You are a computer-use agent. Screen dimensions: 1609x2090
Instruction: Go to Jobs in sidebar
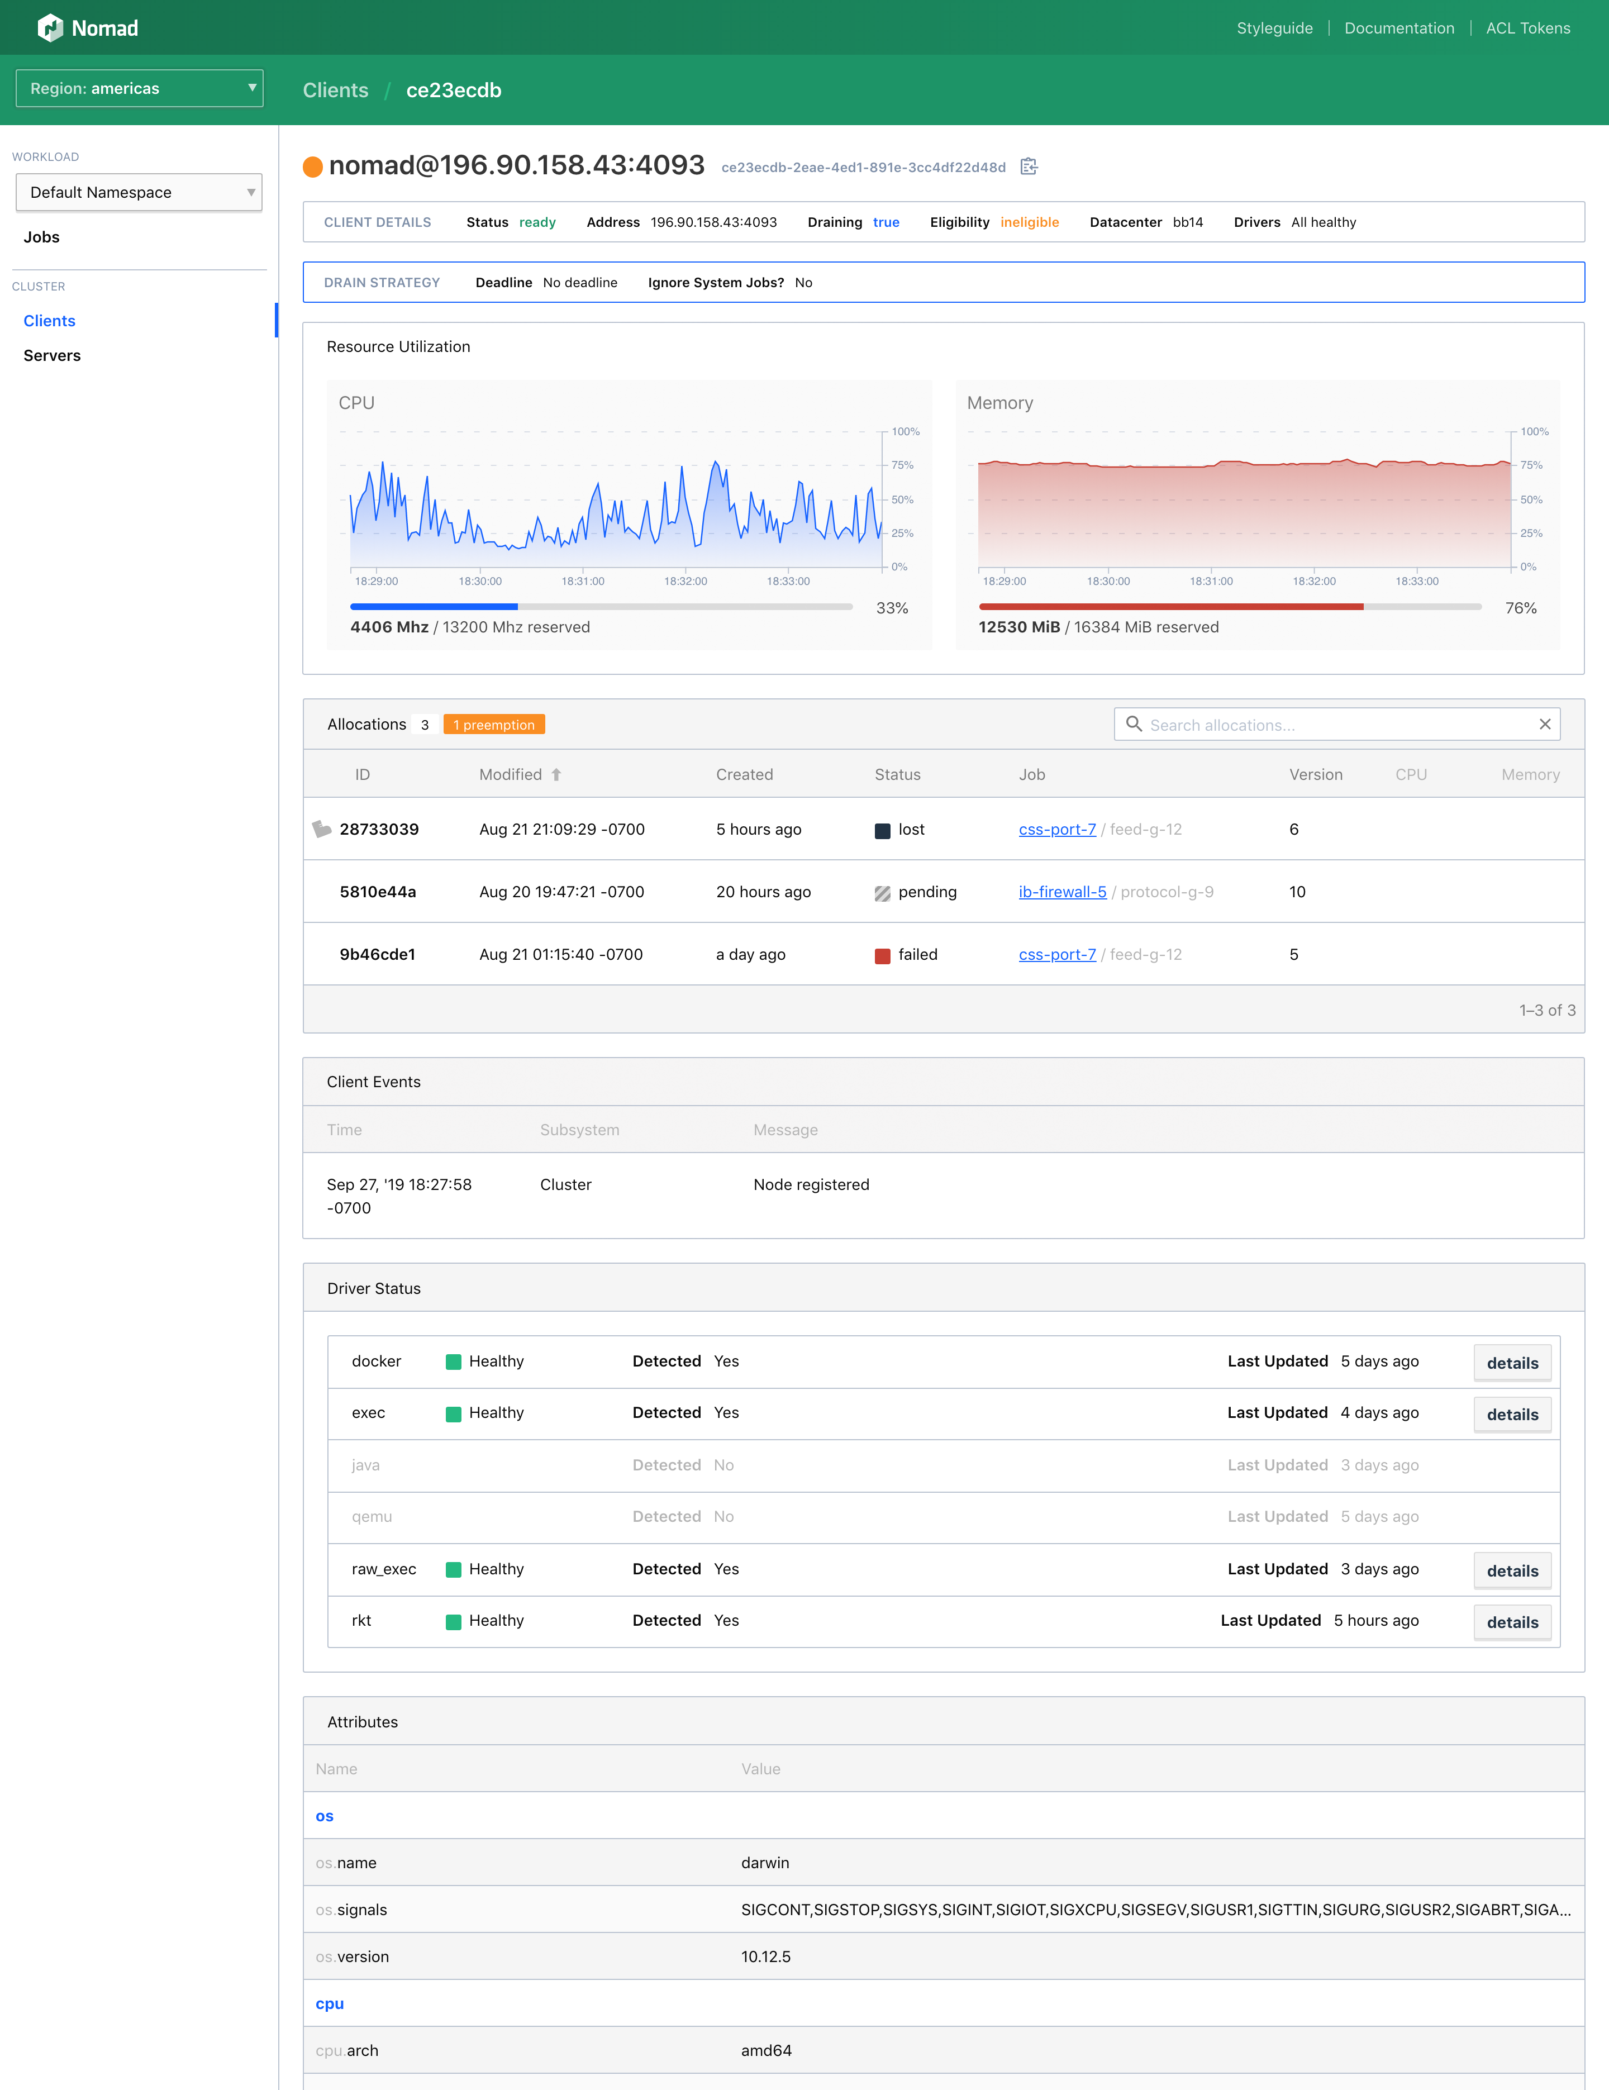pos(41,236)
